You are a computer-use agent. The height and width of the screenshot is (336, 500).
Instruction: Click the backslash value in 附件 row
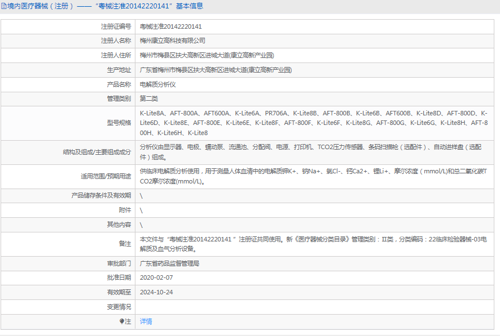(x=141, y=210)
